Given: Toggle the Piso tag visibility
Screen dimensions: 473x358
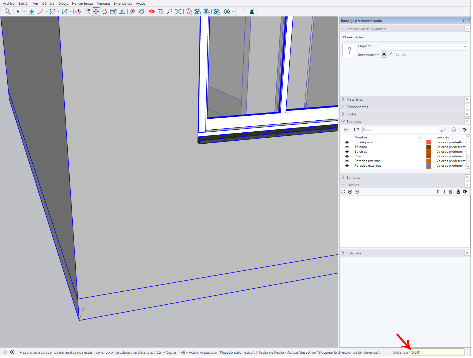Looking at the screenshot, I should pyautogui.click(x=347, y=156).
